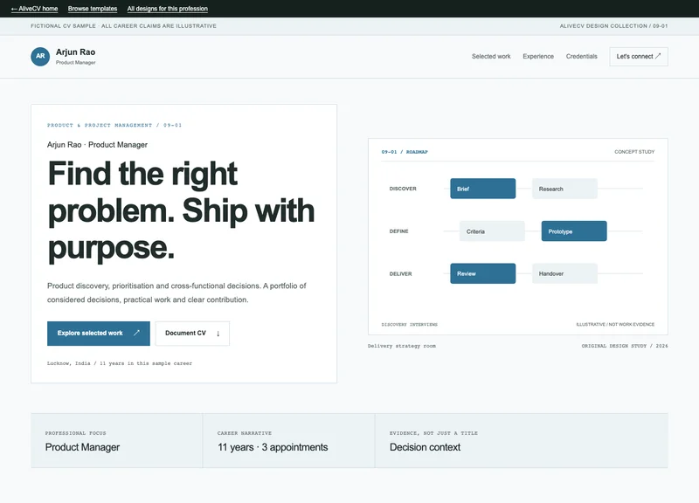The width and height of the screenshot is (699, 503).
Task: Click the 09-01 / ROADMAP label
Action: coord(405,152)
